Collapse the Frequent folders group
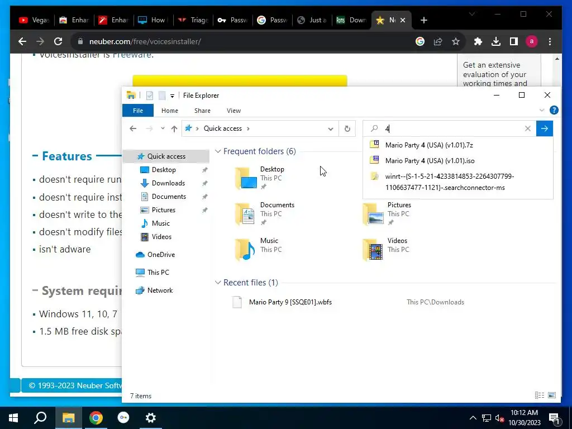 (218, 151)
